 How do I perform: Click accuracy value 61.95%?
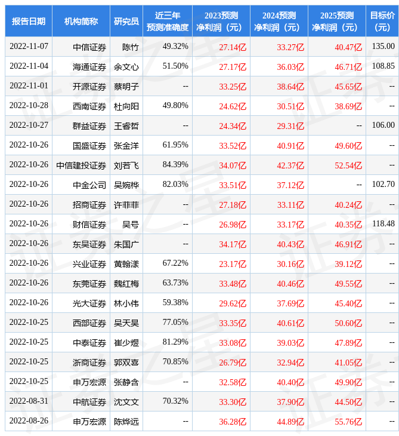pyautogui.click(x=175, y=145)
